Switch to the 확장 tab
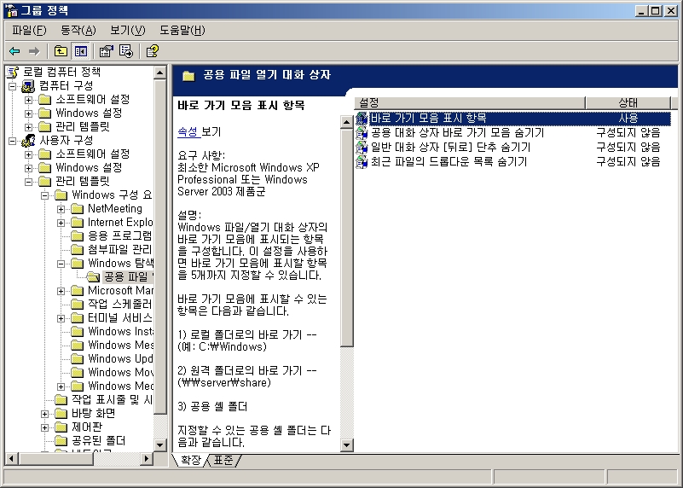Screen dimensions: 683x488 [x=190, y=460]
